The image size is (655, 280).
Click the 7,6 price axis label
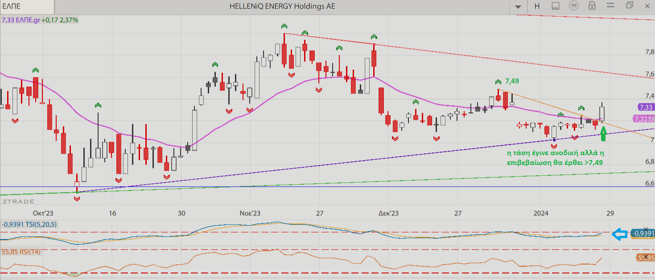click(x=650, y=74)
